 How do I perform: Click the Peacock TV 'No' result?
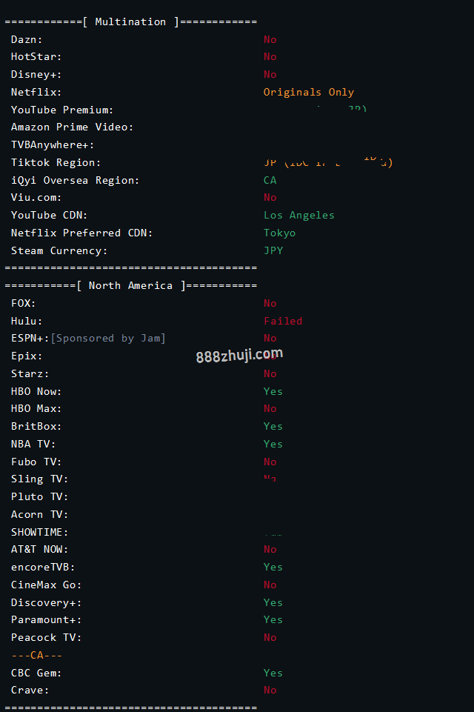point(270,637)
